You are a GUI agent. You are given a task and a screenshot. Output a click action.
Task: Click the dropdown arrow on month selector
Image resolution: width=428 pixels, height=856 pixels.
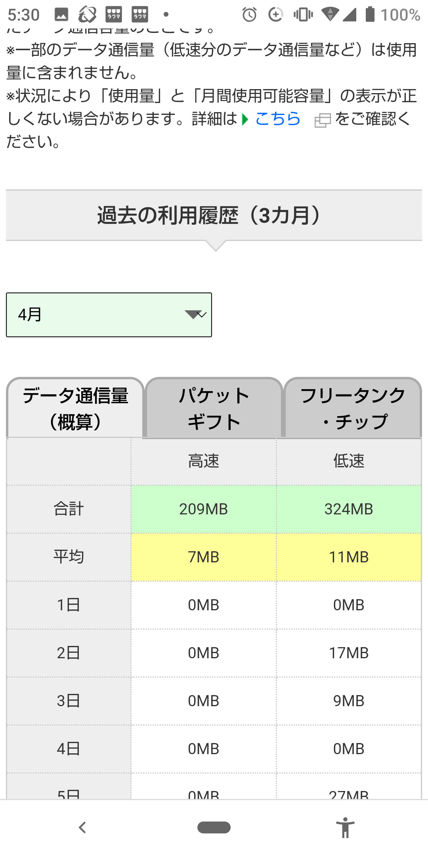[196, 315]
